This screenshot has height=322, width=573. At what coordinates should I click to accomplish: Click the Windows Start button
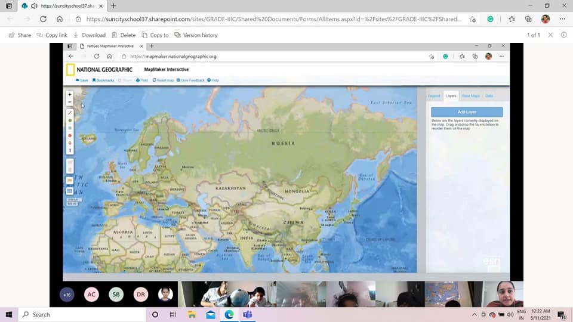pyautogui.click(x=9, y=314)
